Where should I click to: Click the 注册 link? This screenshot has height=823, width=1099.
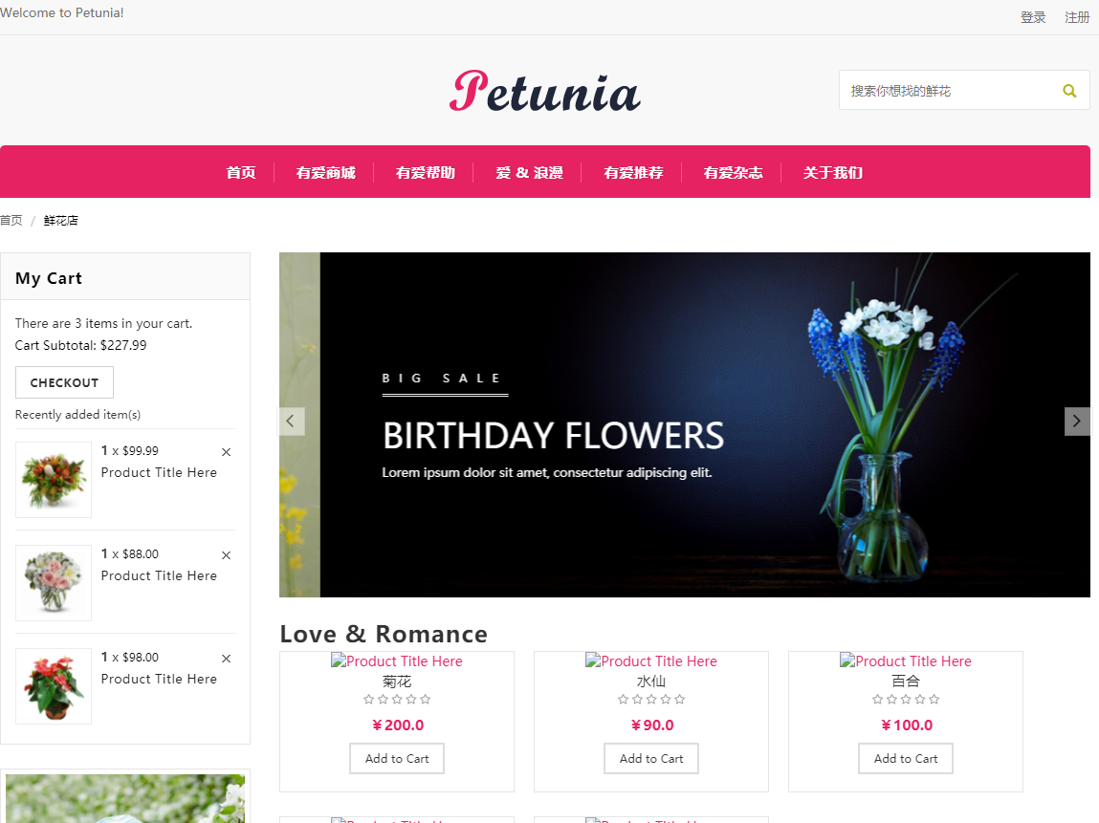coord(1077,17)
